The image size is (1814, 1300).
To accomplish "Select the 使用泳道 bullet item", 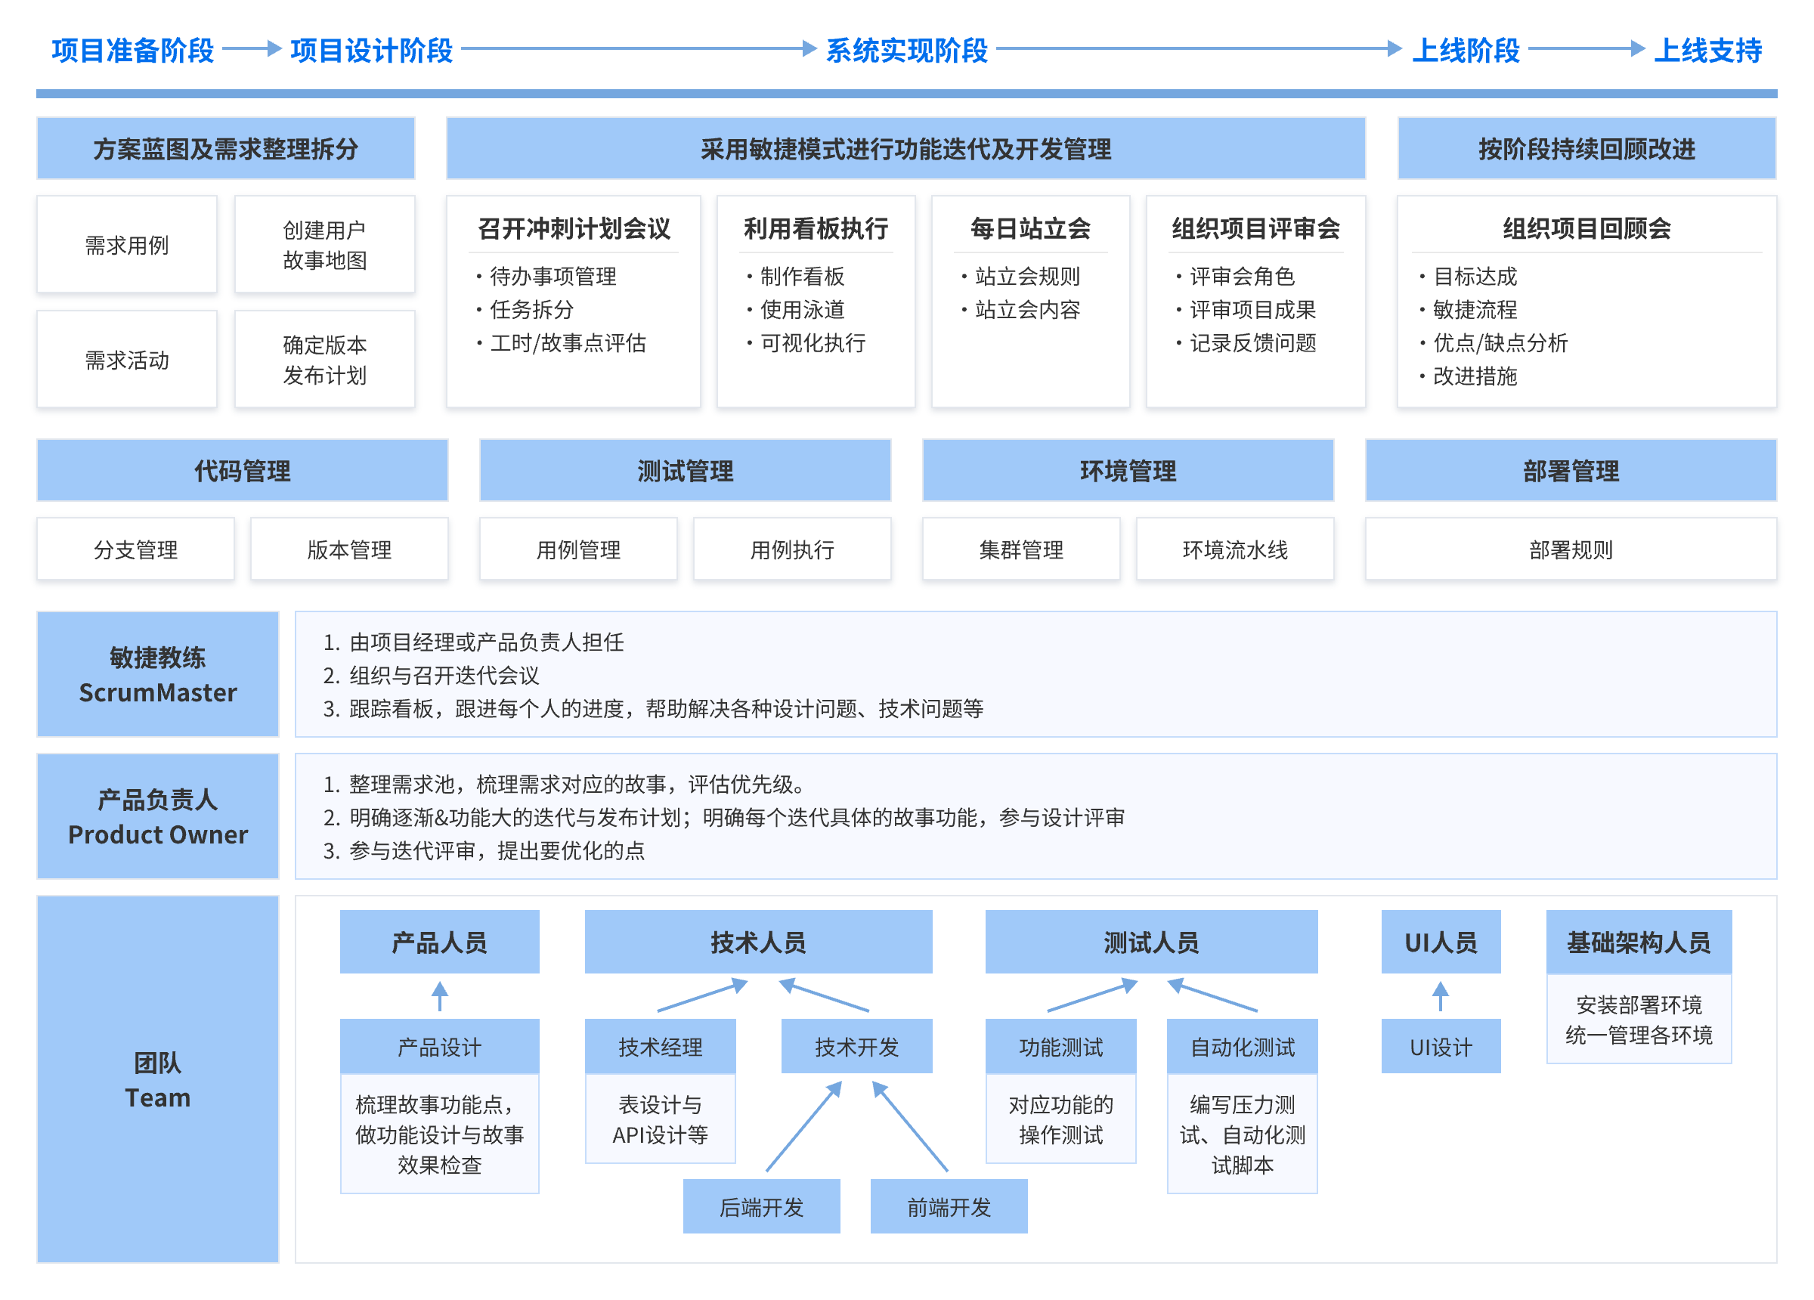I will [x=801, y=310].
